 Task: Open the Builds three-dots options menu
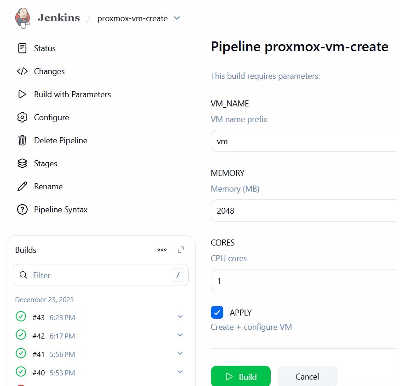pyautogui.click(x=162, y=250)
